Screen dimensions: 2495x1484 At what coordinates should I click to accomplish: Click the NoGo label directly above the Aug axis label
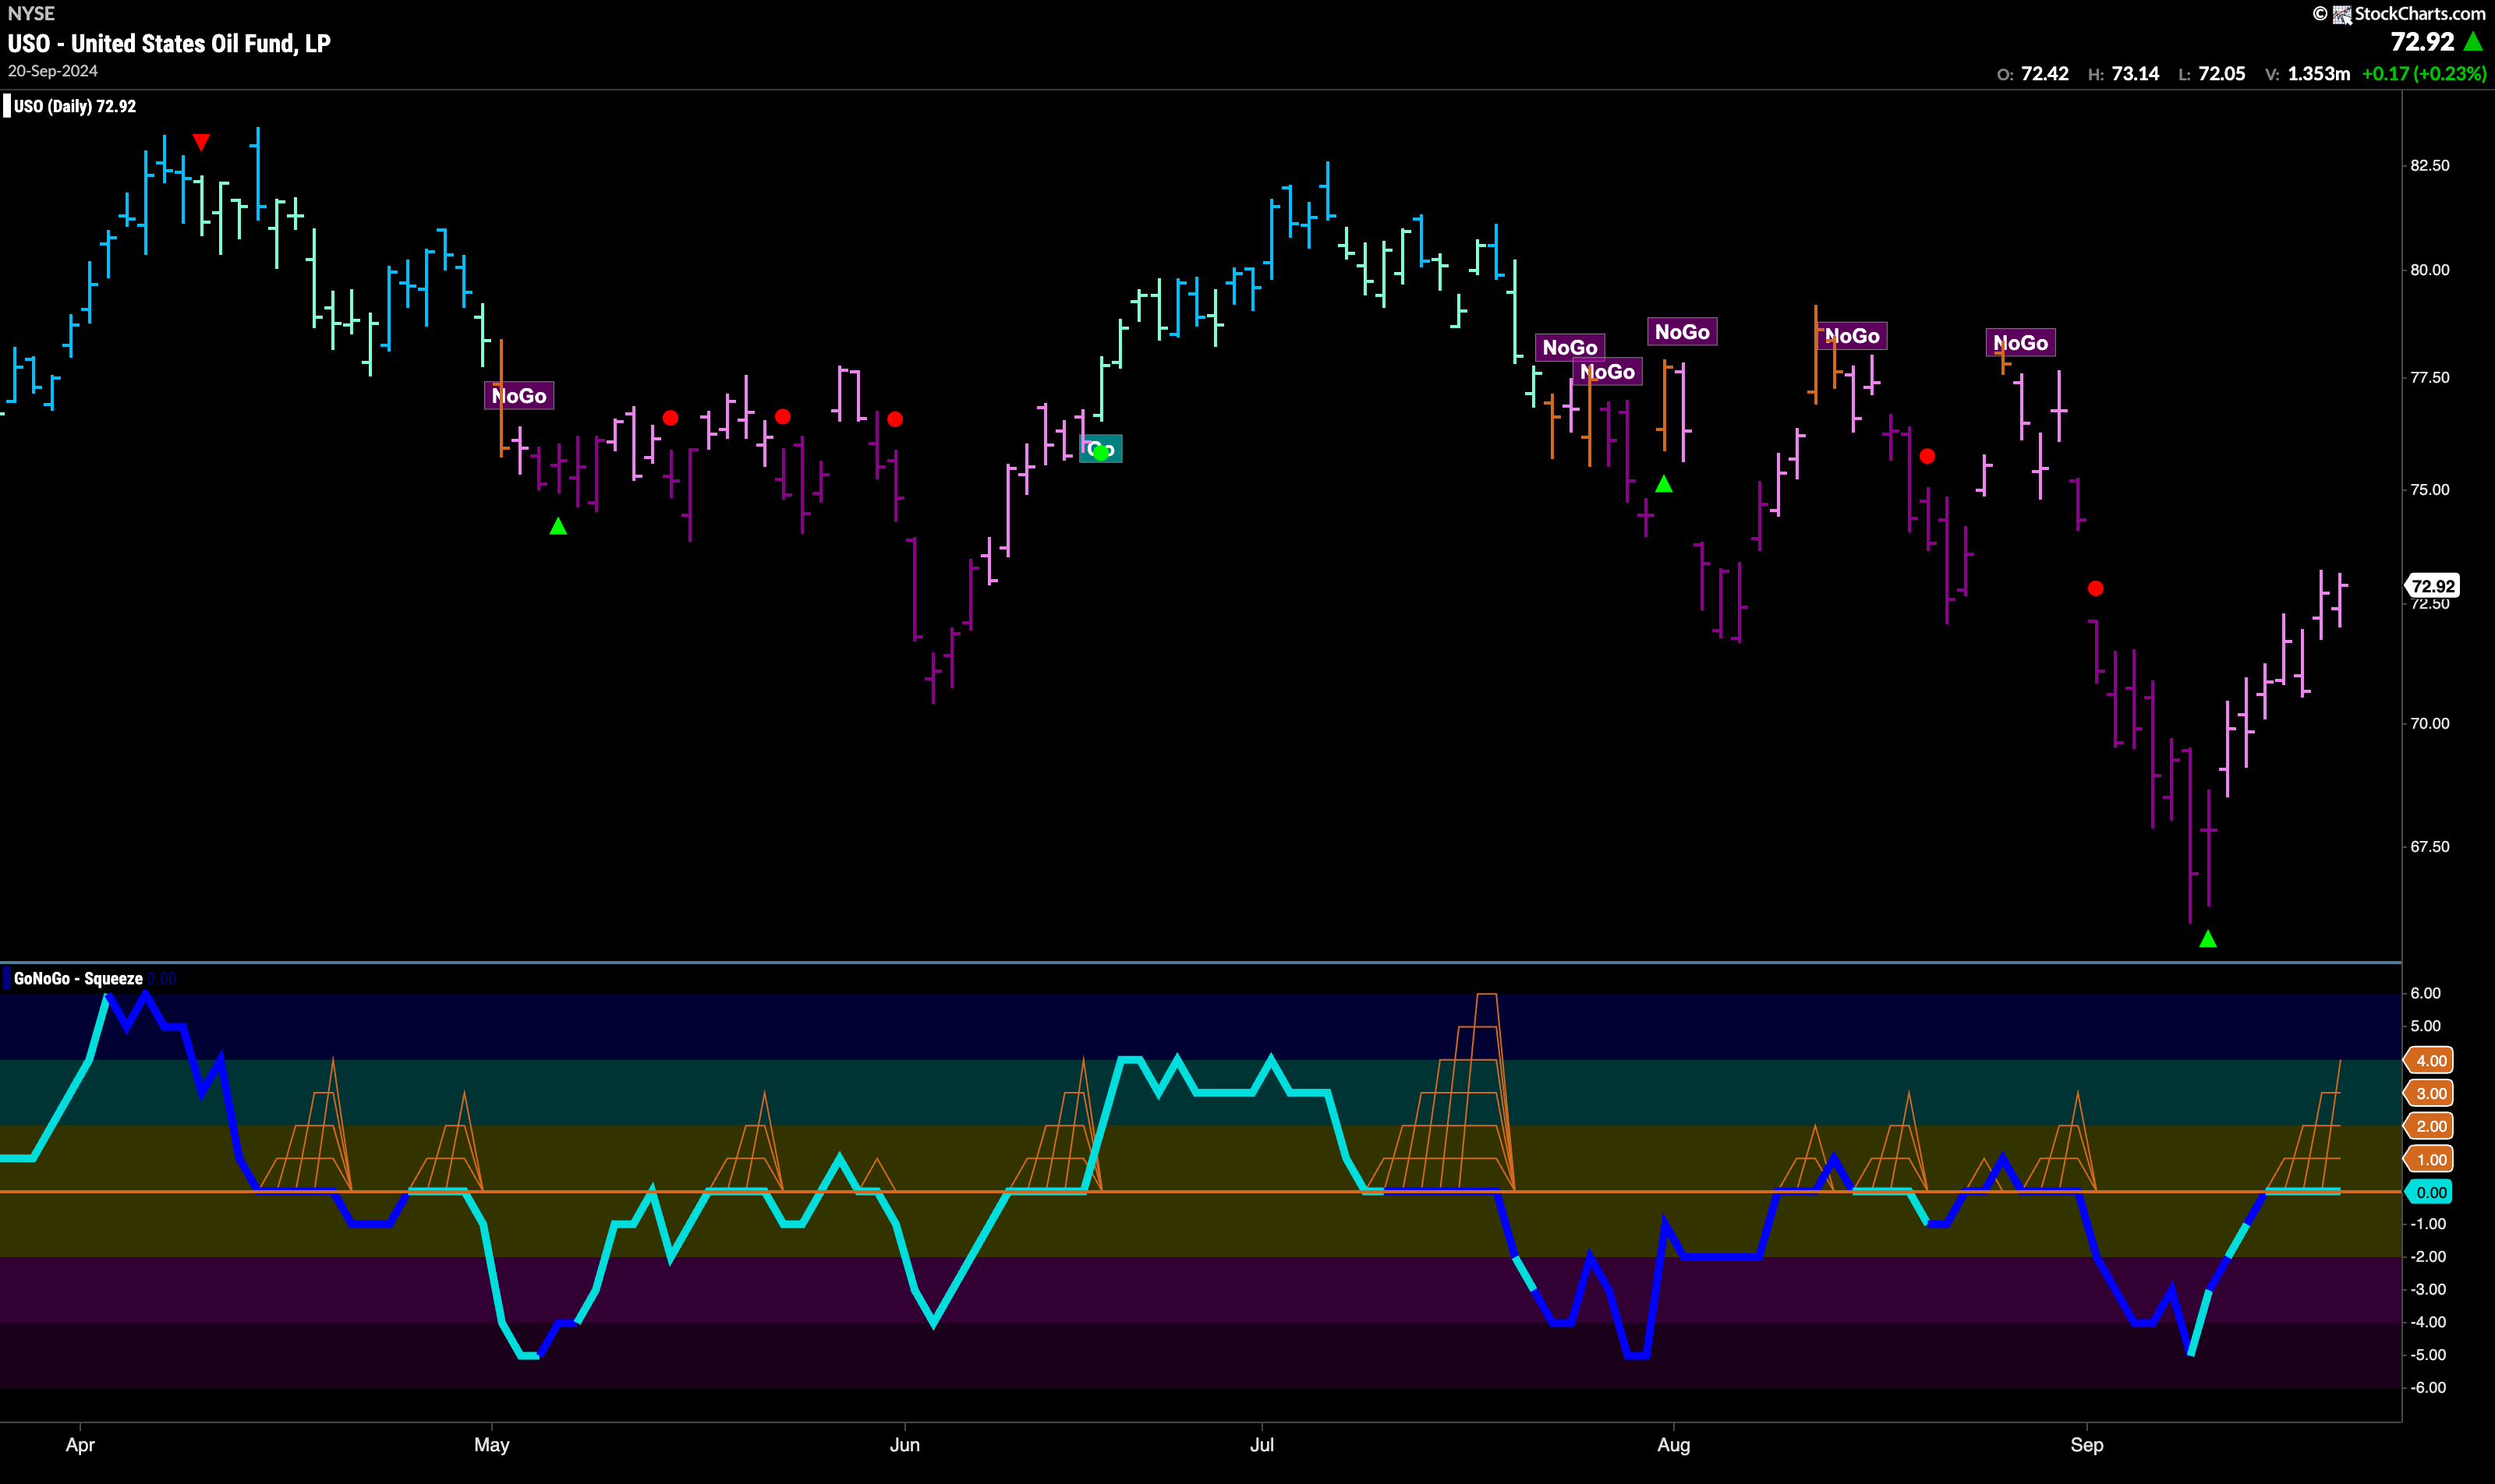1683,332
